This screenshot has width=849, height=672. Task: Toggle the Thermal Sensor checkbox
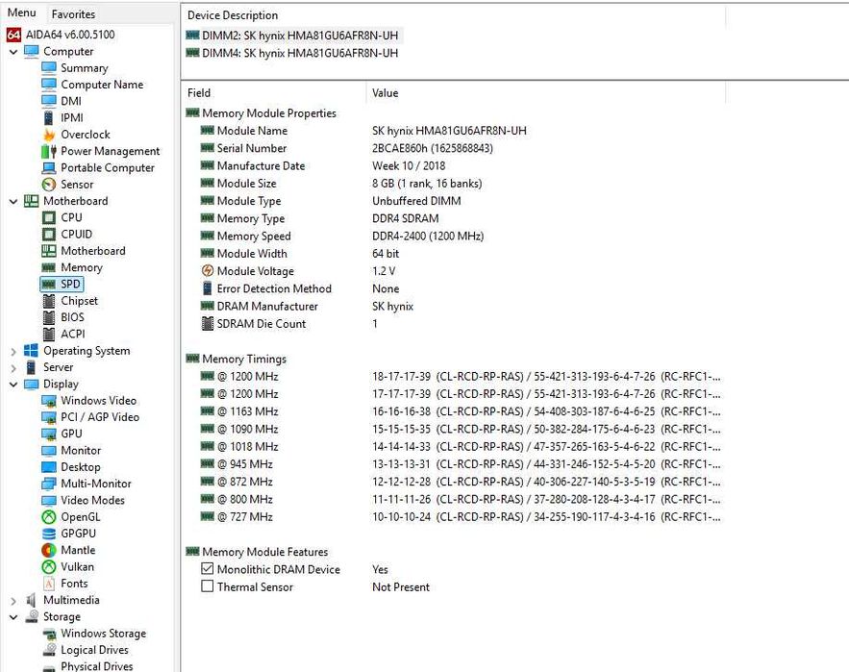[x=208, y=586]
